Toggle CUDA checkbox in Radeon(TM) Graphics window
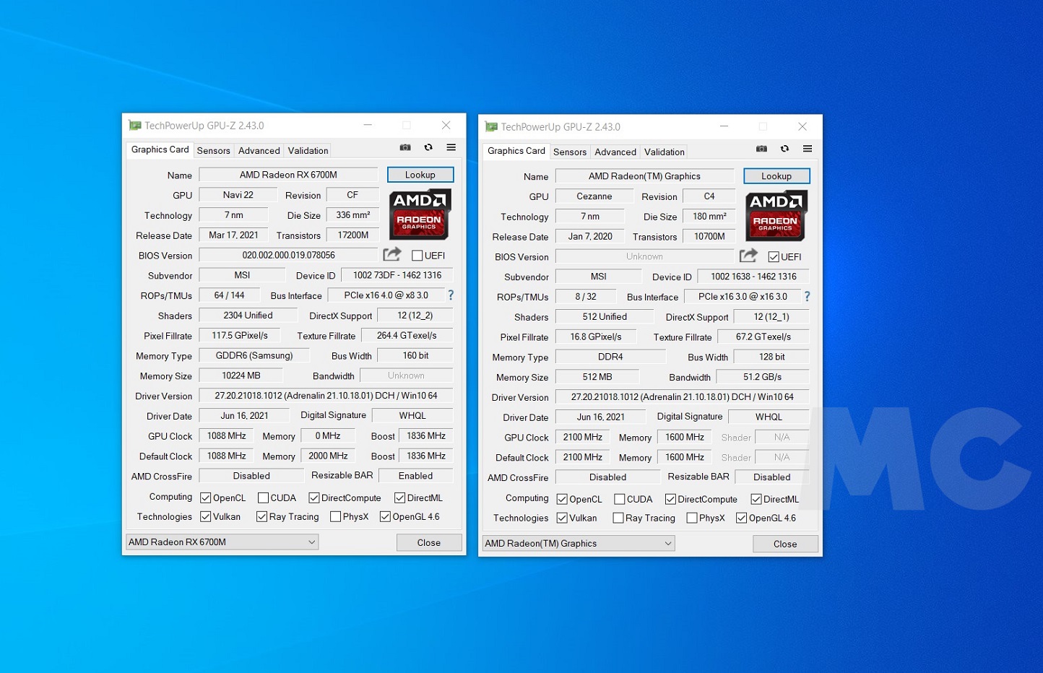The width and height of the screenshot is (1043, 673). tap(619, 499)
